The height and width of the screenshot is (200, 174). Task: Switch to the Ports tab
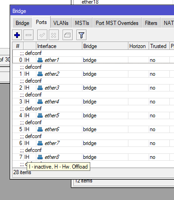41,22
